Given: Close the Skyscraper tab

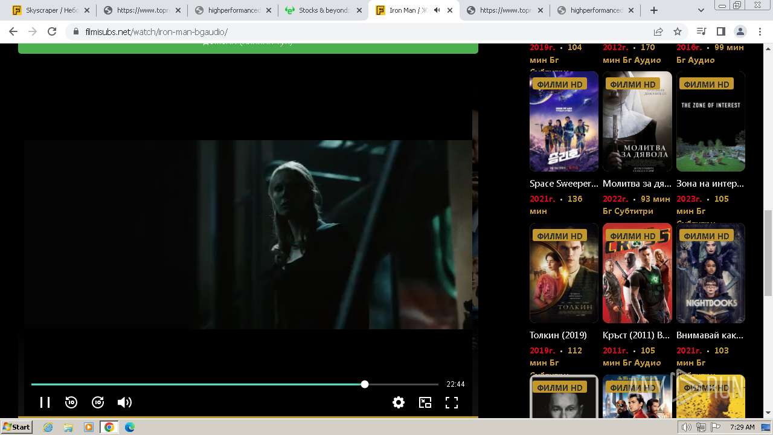Looking at the screenshot, I should point(88,10).
